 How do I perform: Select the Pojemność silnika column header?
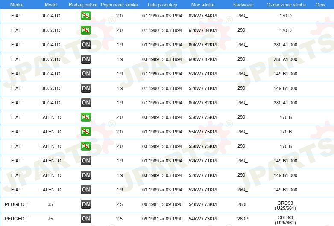[119, 5]
